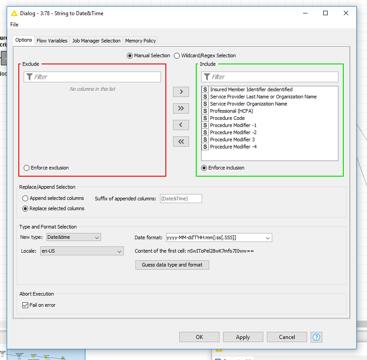
Task: Click the remove-all double arrow button
Action: pyautogui.click(x=181, y=141)
